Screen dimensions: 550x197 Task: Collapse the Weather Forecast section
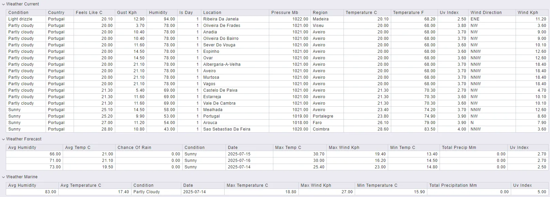tap(3, 139)
